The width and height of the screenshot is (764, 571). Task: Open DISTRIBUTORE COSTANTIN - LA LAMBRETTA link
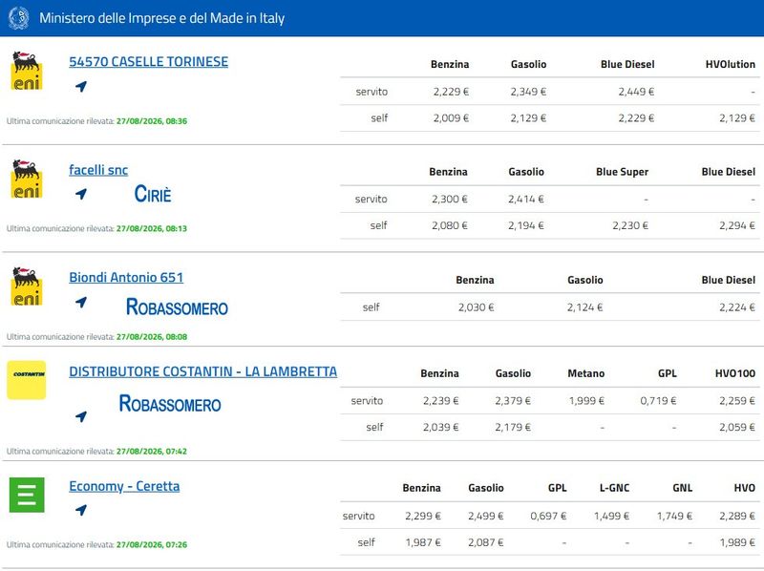[x=202, y=371]
